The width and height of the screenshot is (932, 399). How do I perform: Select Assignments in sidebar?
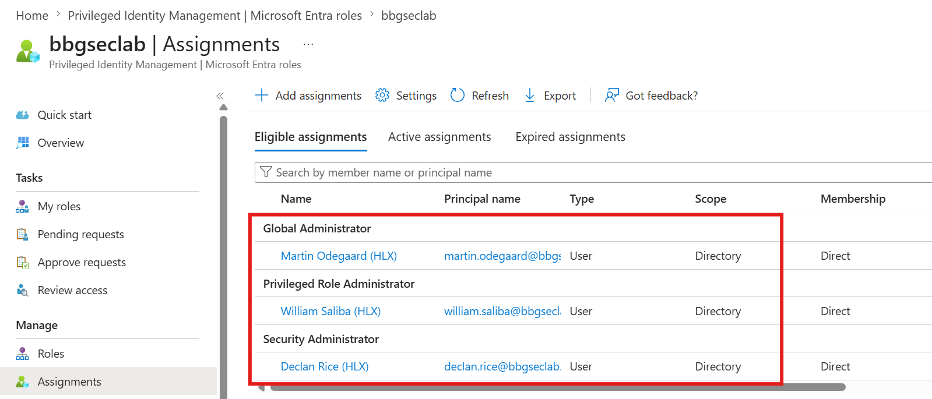pyautogui.click(x=108, y=382)
